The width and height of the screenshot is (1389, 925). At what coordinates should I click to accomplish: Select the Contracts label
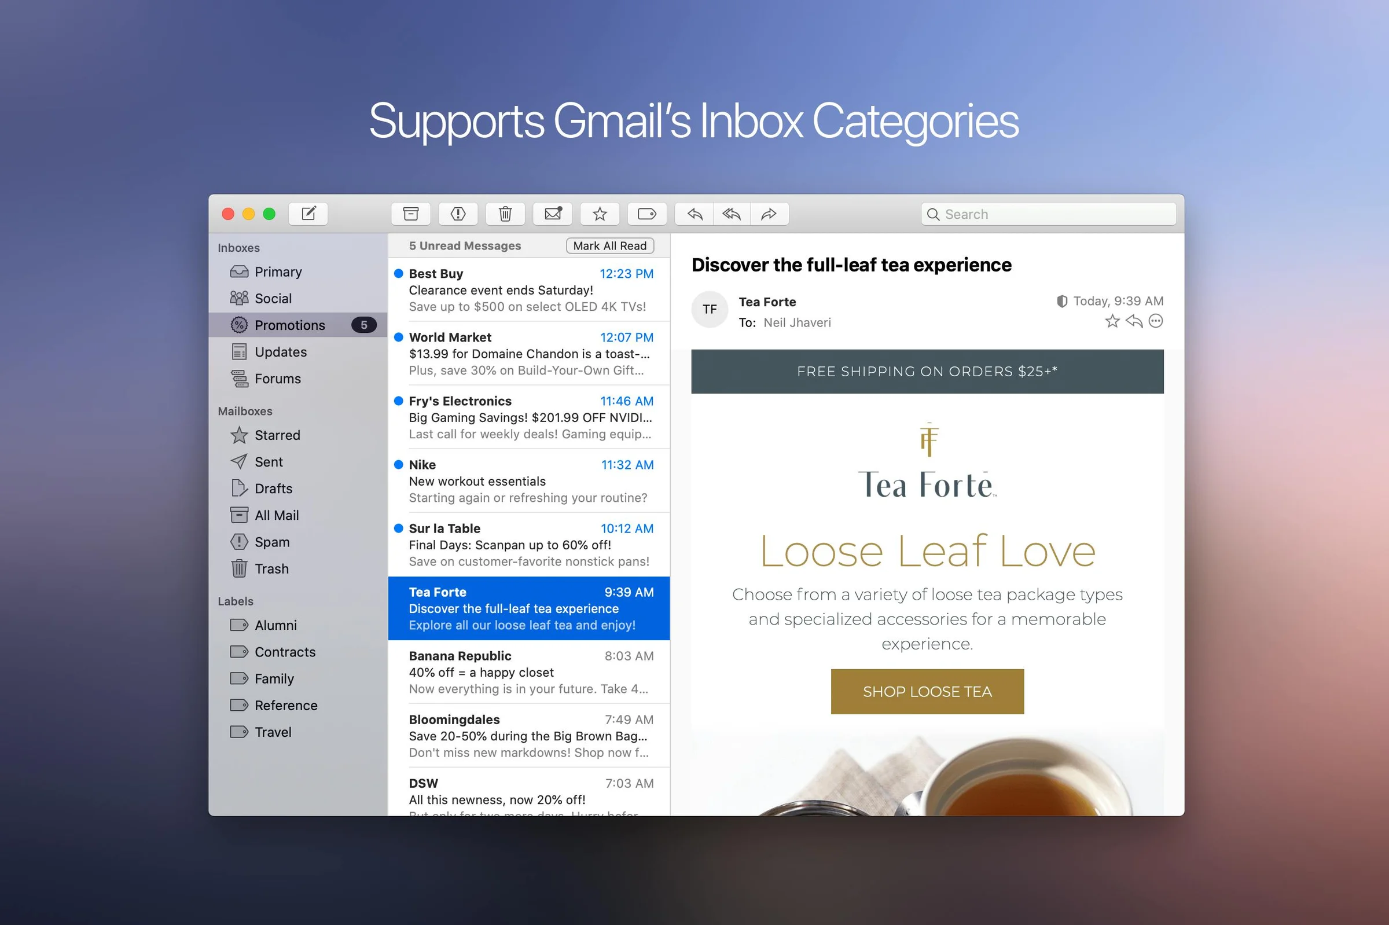(298, 652)
